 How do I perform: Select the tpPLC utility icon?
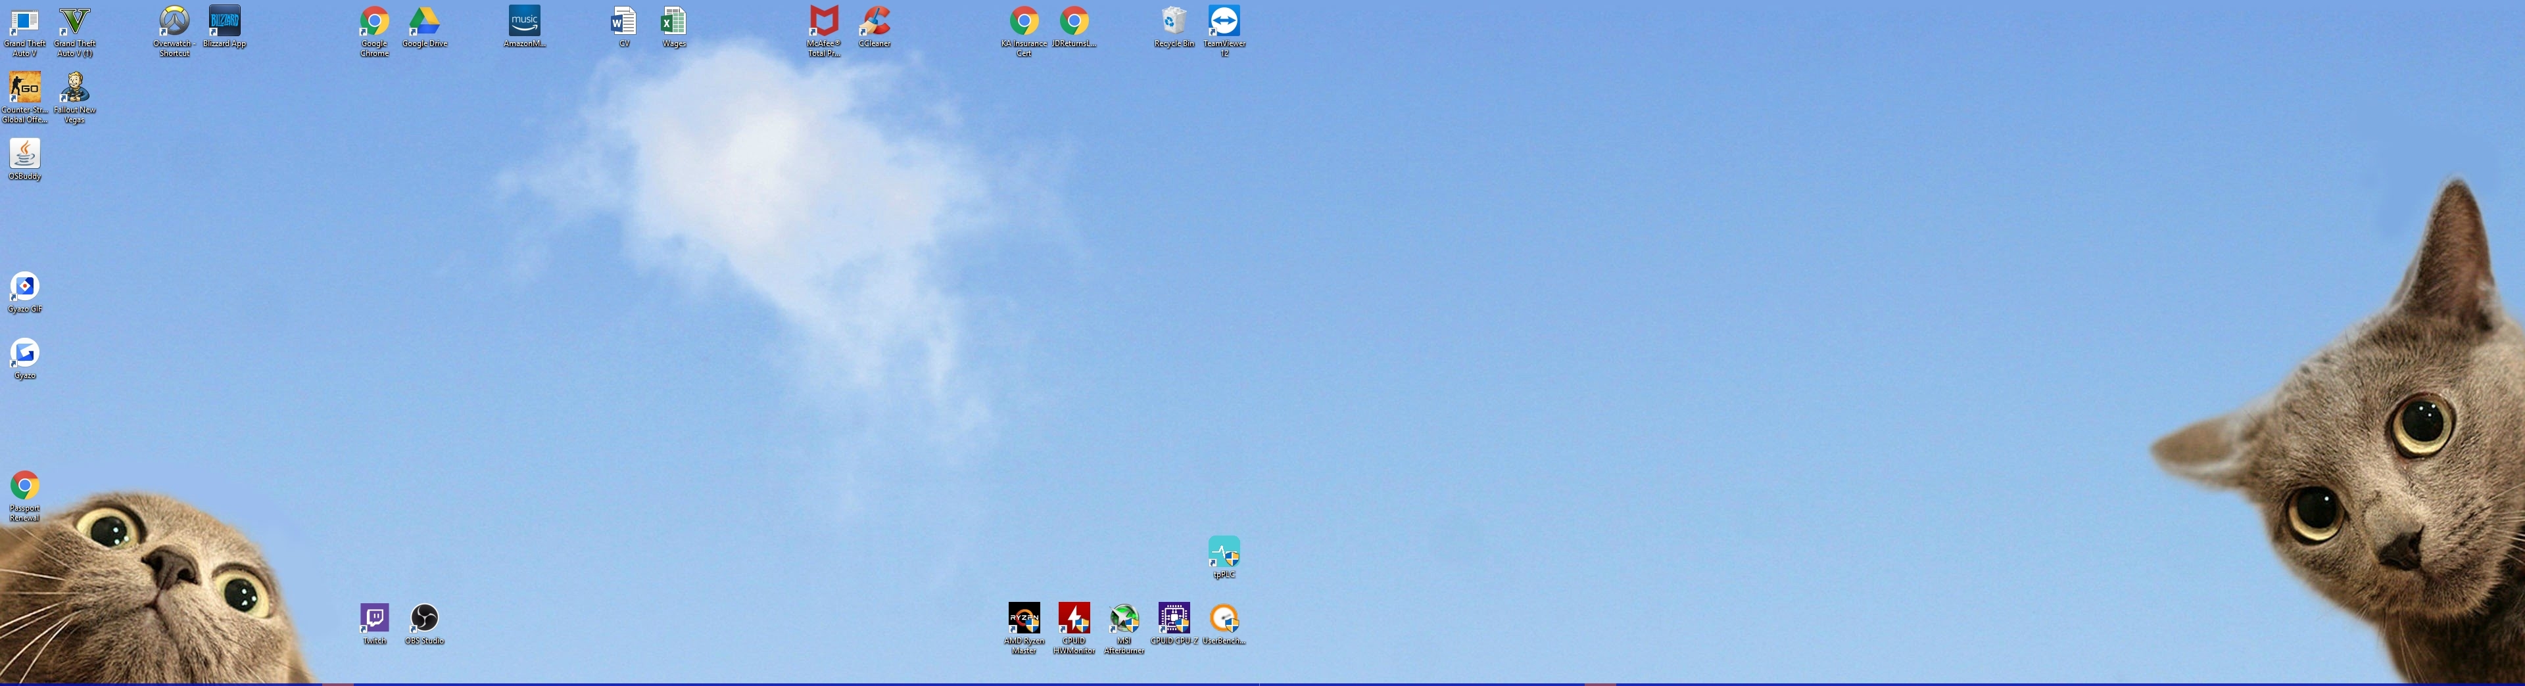(1224, 558)
